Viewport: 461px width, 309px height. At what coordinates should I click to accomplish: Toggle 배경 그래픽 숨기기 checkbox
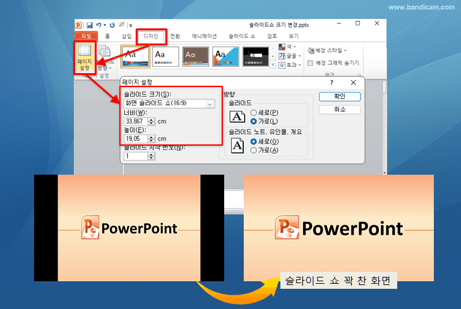click(x=310, y=63)
